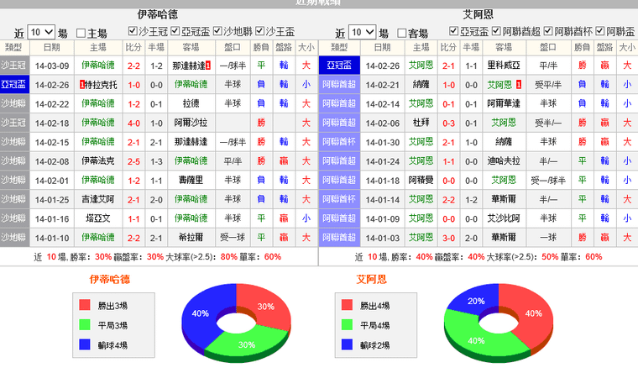Click the 艾阿恩 title above its pie chart
The height and width of the screenshot is (373, 638).
pyautogui.click(x=372, y=280)
